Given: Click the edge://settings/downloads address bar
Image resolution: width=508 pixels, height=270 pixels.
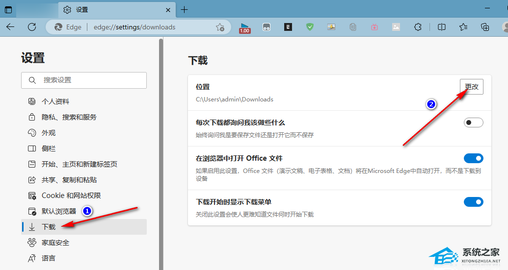Looking at the screenshot, I should 147,27.
